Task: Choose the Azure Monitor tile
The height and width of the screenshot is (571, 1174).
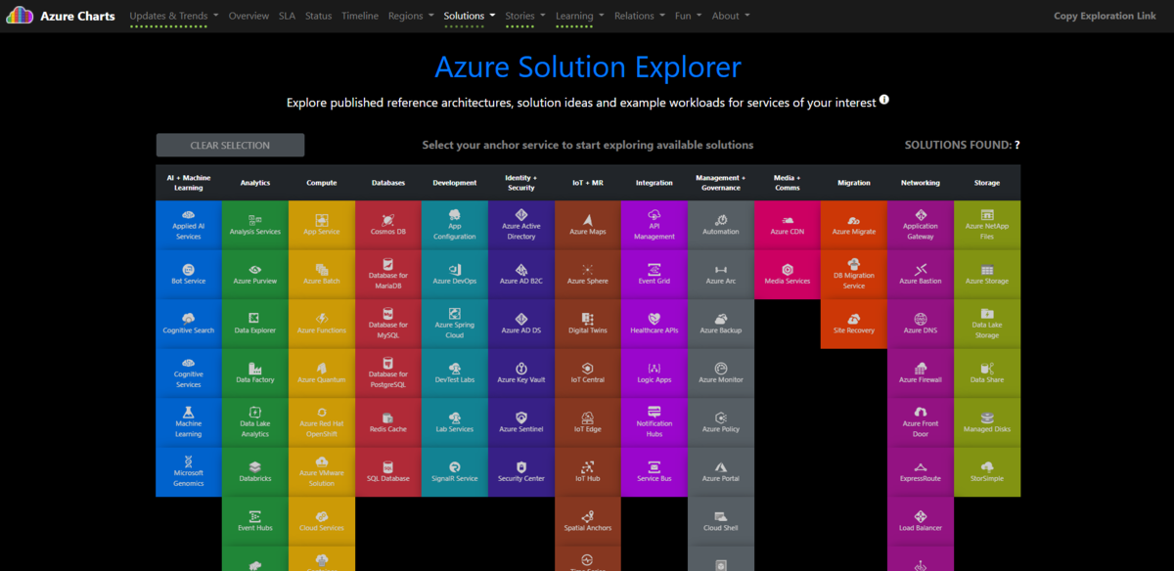Action: point(721,373)
